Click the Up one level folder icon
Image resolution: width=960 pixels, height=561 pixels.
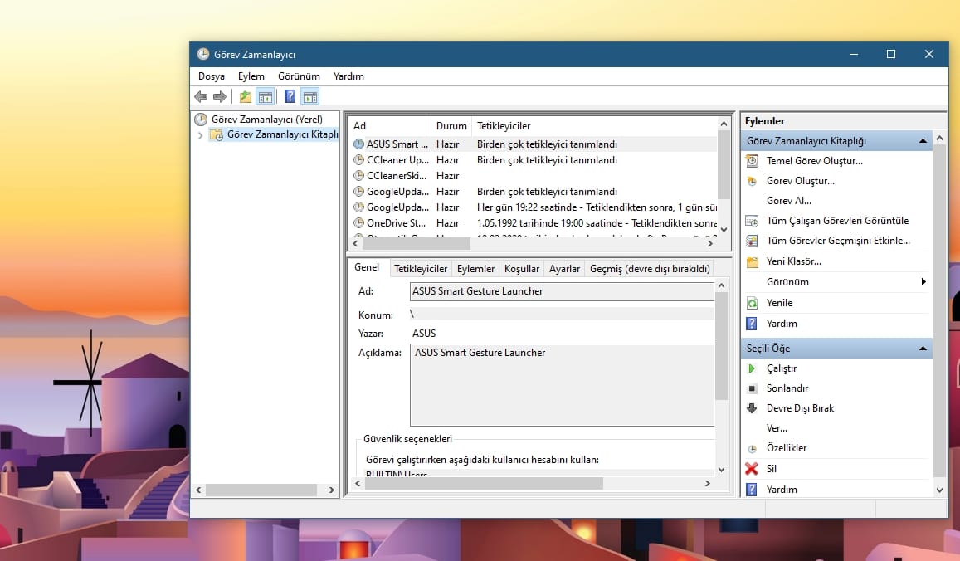tap(246, 97)
